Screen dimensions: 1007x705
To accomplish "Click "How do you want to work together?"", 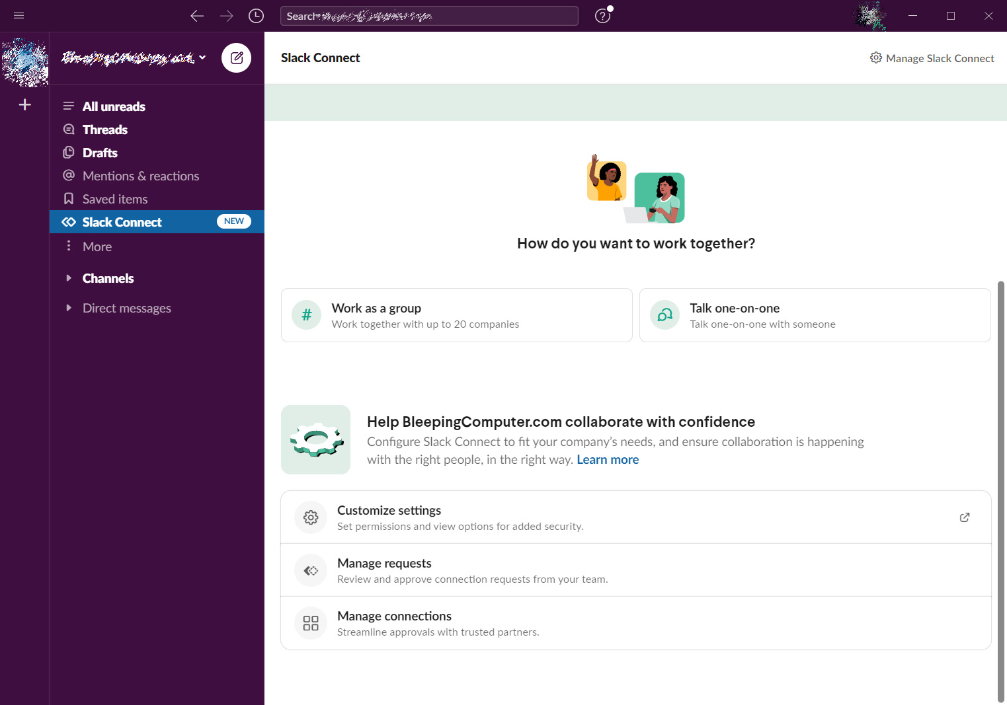I will click(636, 244).
